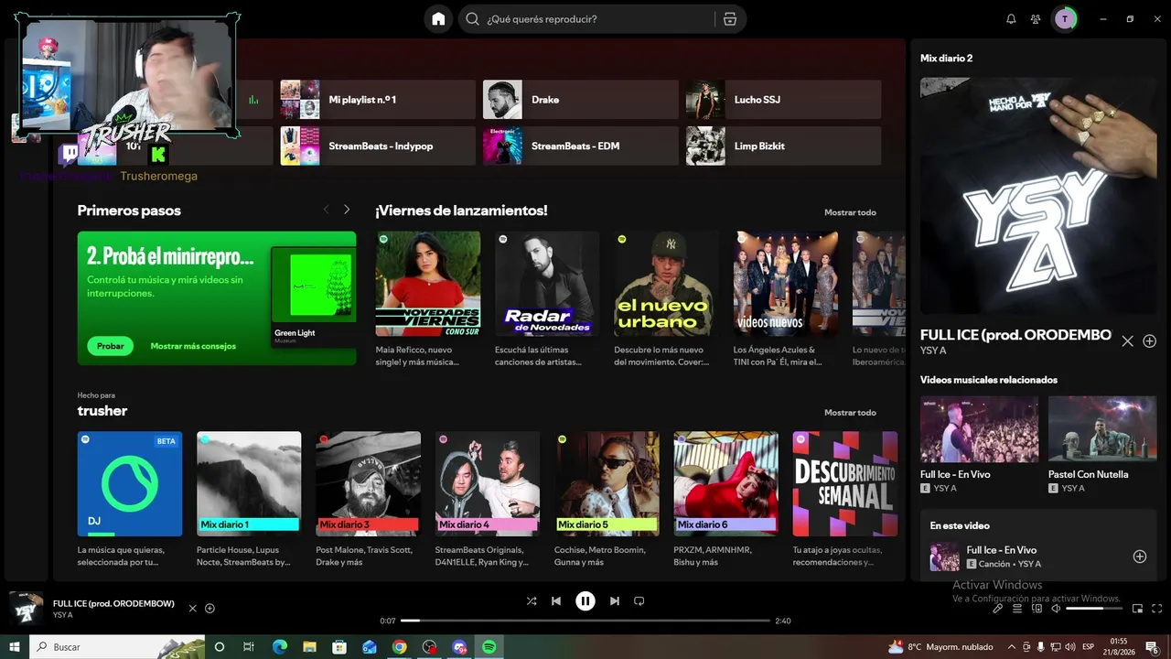Open the Windows Start menu

[15, 647]
